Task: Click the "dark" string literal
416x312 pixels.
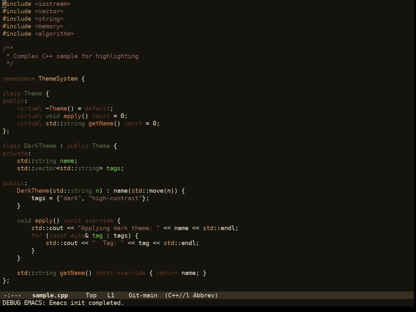Action: (x=71, y=198)
